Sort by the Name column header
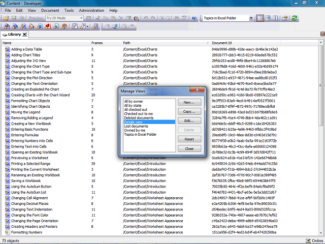Screen dimensions: 325x244 (46, 43)
